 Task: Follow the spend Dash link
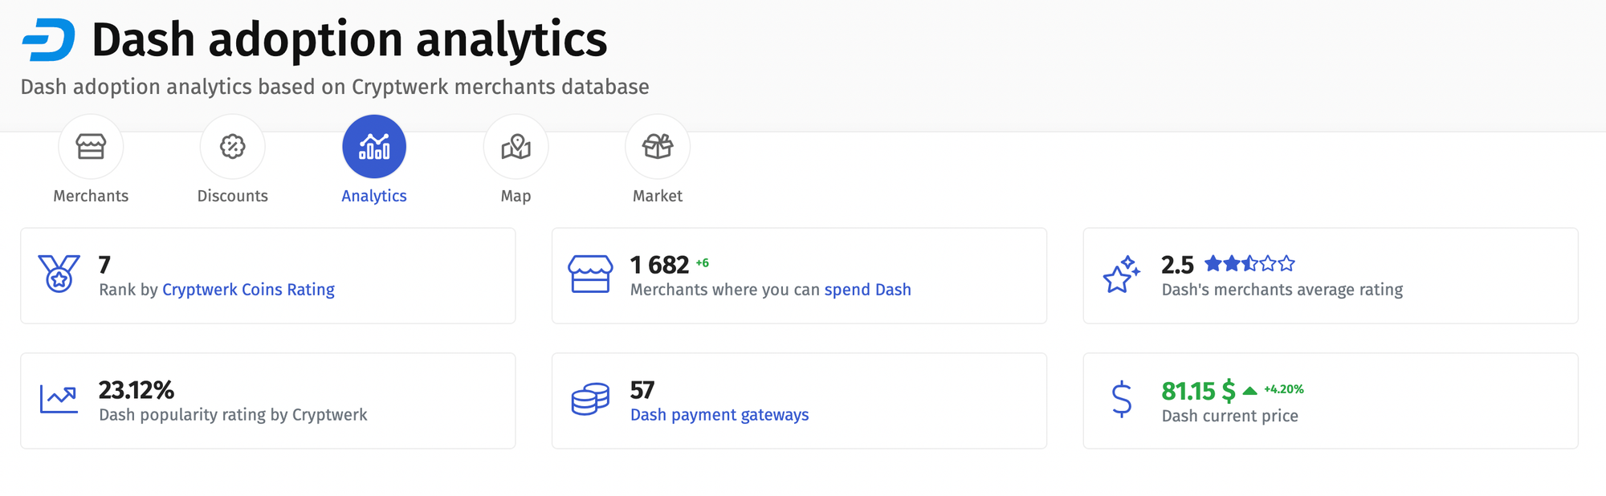click(x=867, y=290)
